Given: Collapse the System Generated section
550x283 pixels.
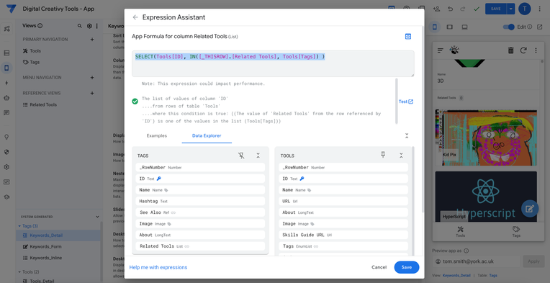Looking at the screenshot, I should click(97, 217).
